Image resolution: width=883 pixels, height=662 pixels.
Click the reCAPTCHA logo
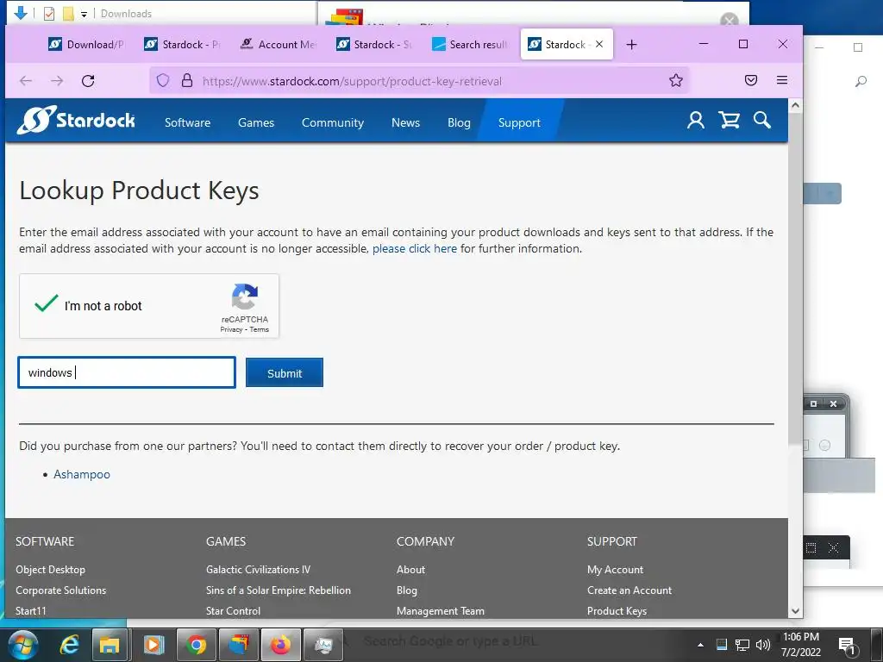click(x=244, y=297)
